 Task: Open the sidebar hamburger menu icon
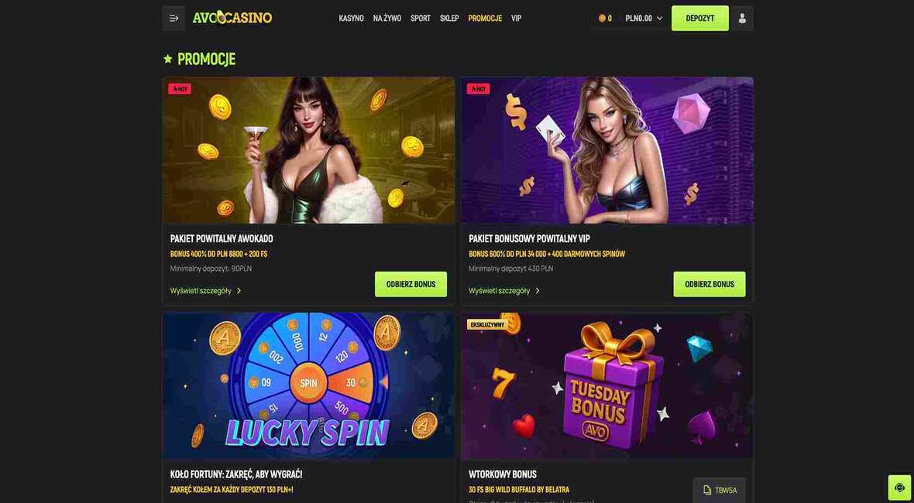pos(174,18)
